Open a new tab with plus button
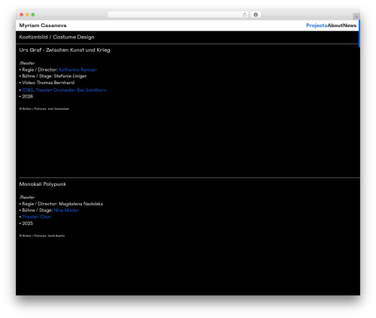Image resolution: width=376 pixels, height=318 pixels. 356,17
